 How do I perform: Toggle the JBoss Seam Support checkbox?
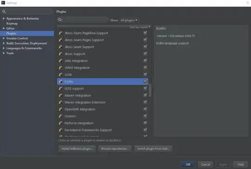coord(145,47)
